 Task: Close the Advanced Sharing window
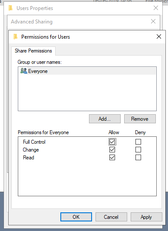pos(153,21)
